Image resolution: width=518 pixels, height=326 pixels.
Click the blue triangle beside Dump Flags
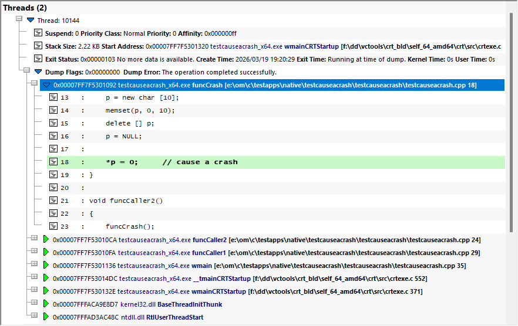tap(38, 72)
